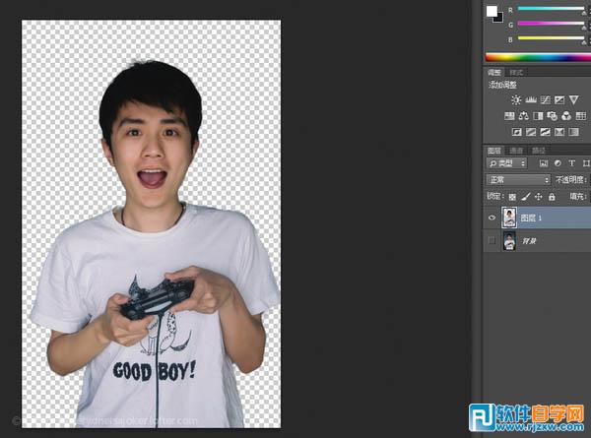Switch to the 图层 (Layers) tab
The width and height of the screenshot is (591, 438).
pyautogui.click(x=494, y=151)
